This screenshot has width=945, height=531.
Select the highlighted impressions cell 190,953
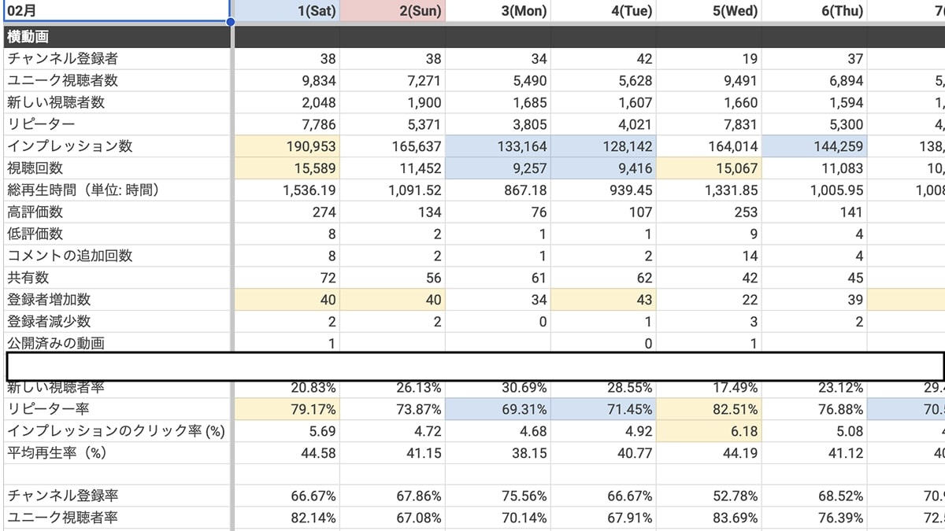(287, 146)
